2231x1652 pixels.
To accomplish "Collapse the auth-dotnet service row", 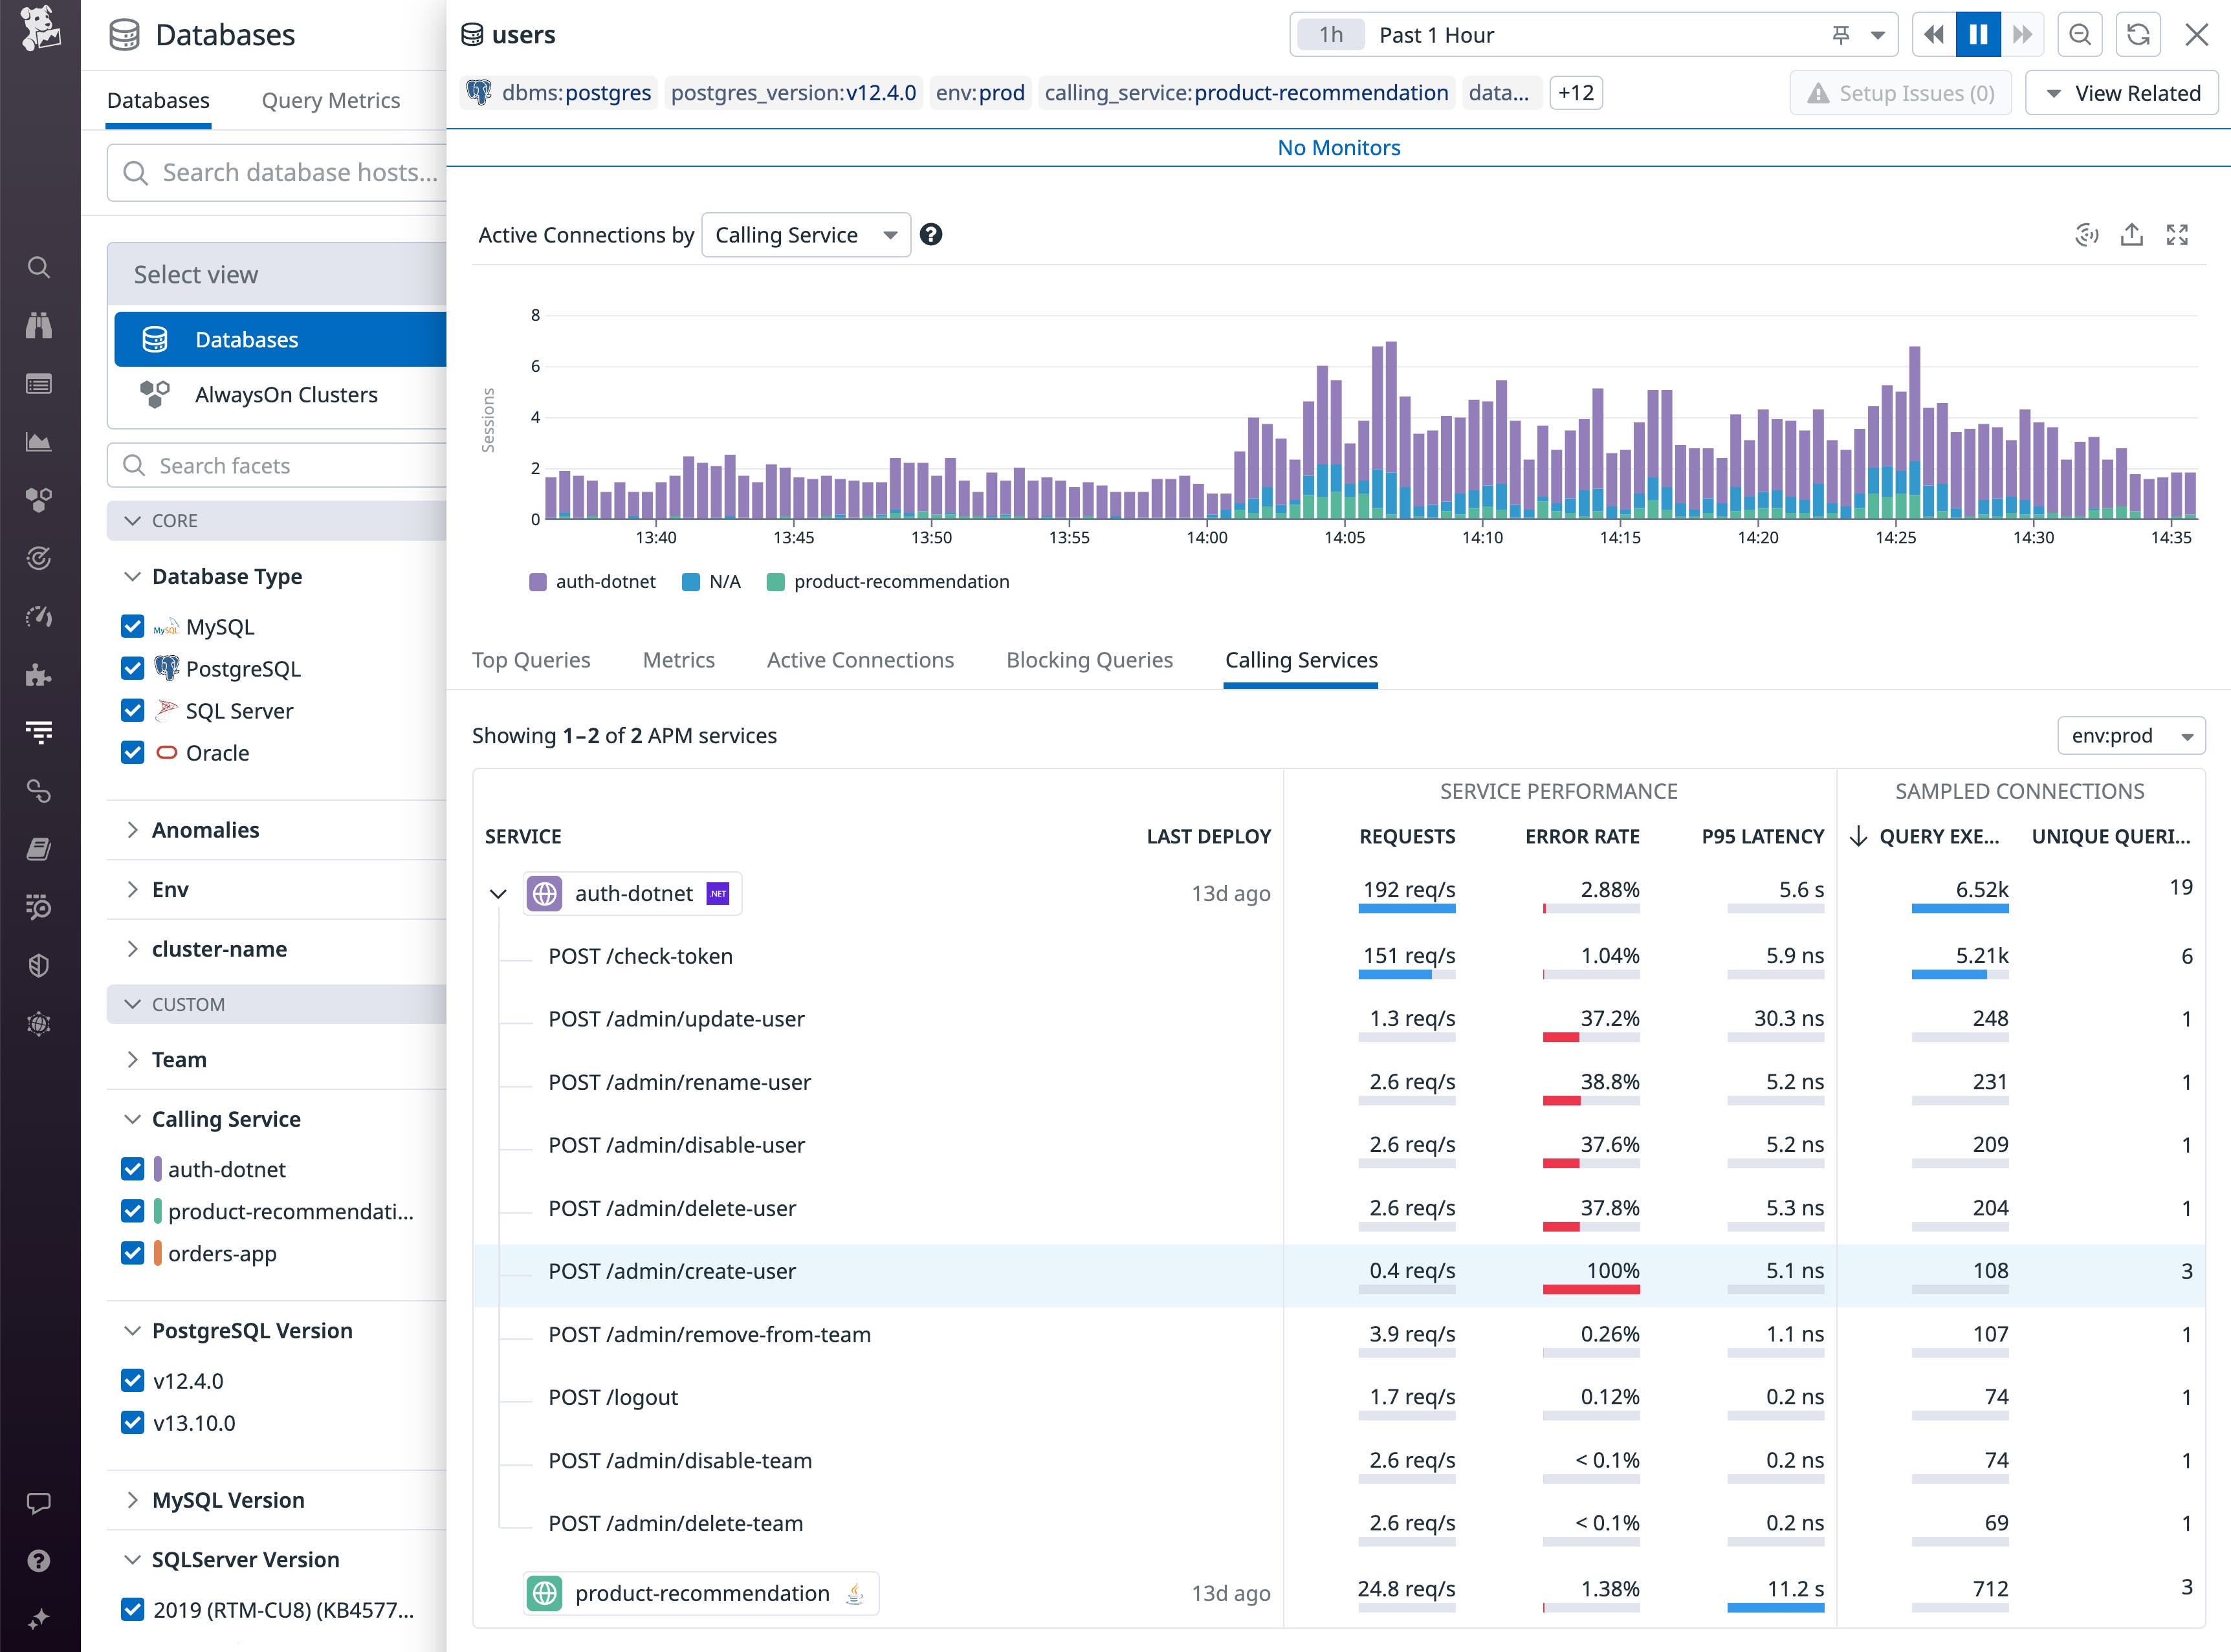I will tap(498, 893).
